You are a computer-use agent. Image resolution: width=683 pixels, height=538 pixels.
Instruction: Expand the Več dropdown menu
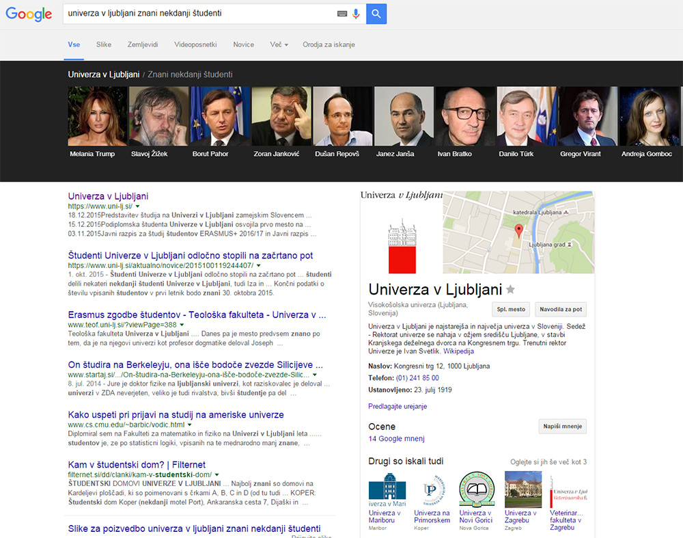pos(279,44)
